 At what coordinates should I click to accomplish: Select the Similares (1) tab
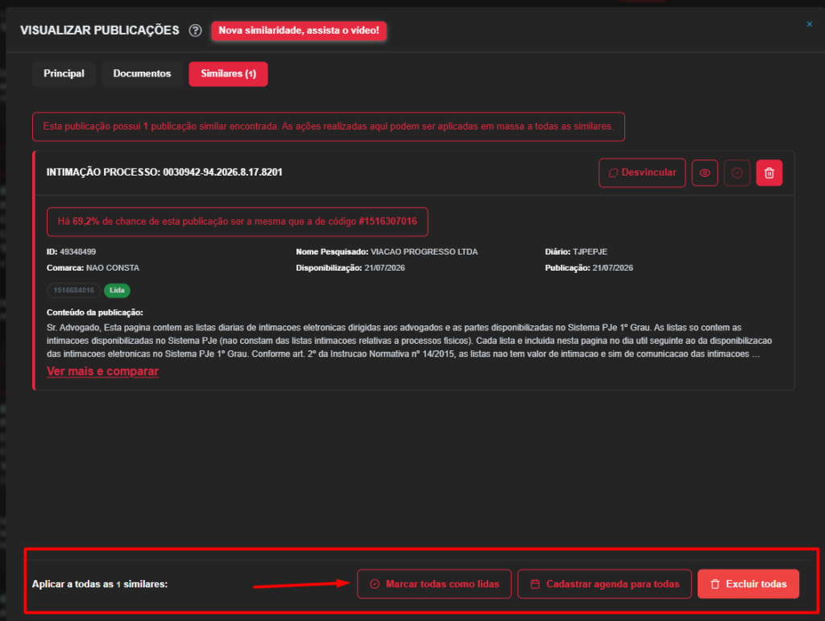click(228, 73)
